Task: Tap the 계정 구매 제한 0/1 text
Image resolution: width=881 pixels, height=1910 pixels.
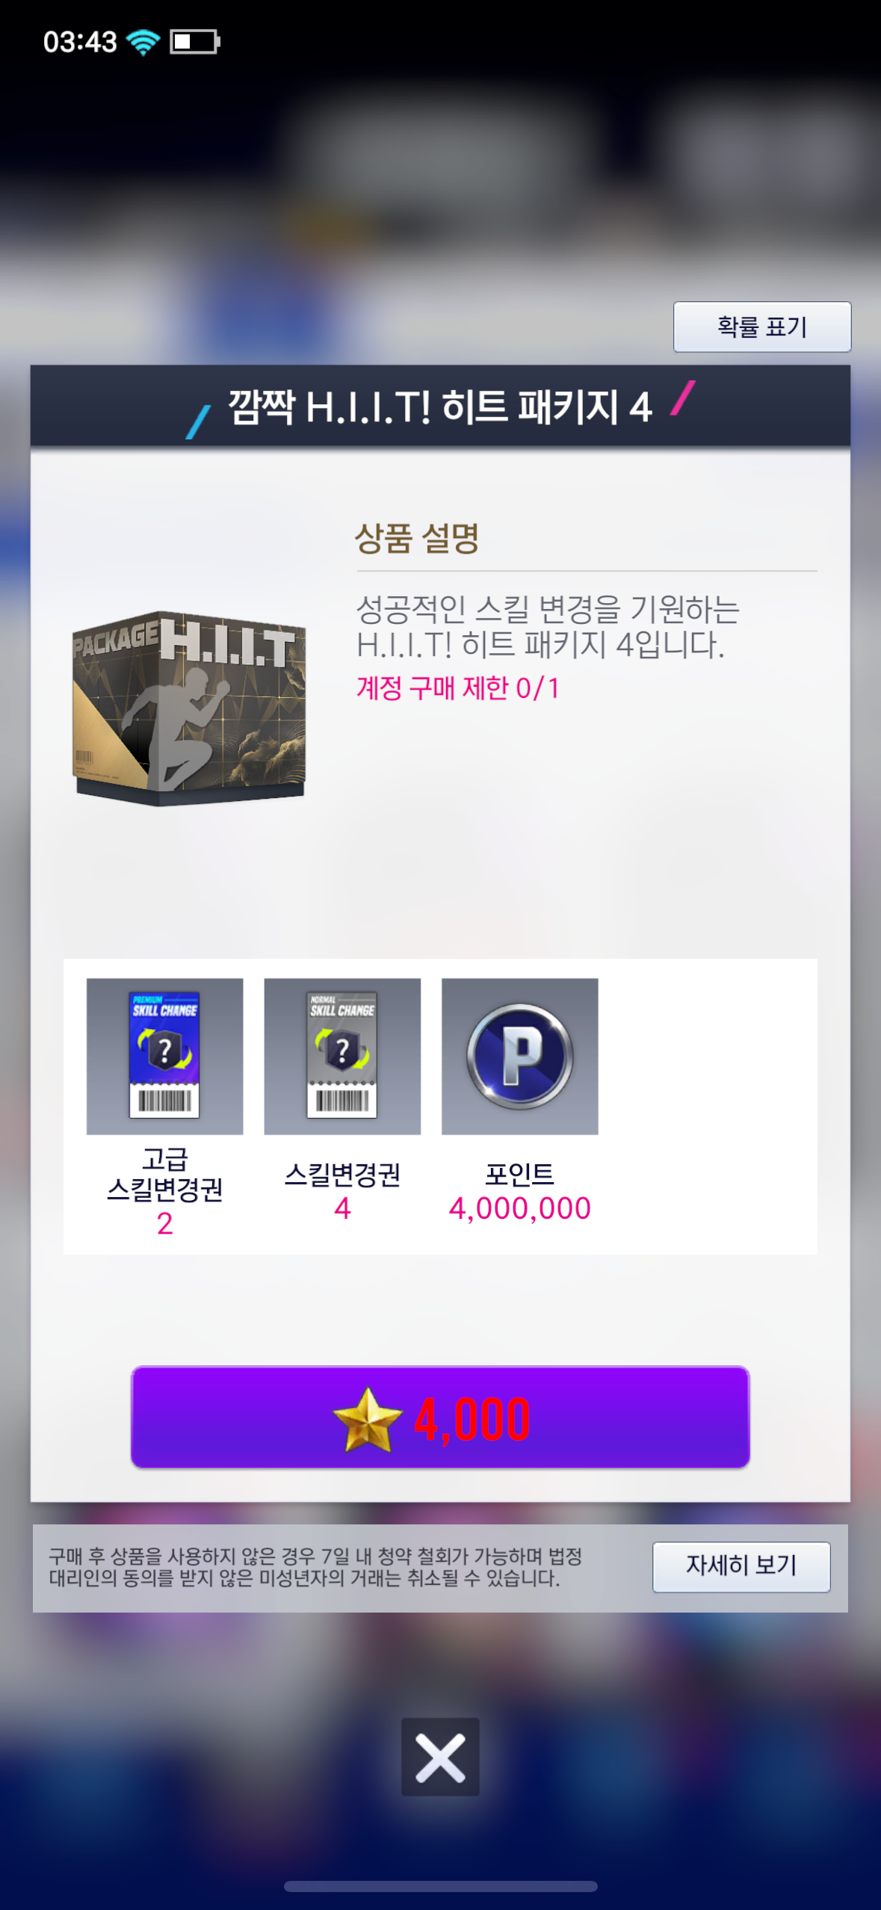Action: click(458, 687)
